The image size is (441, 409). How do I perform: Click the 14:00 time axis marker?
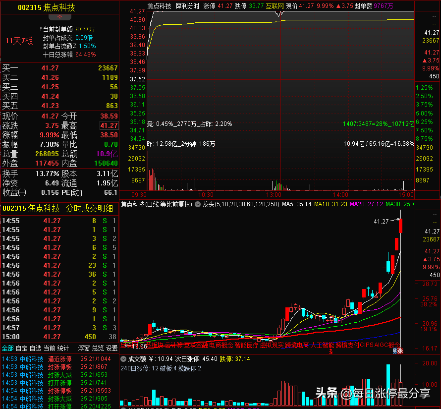(x=340, y=195)
